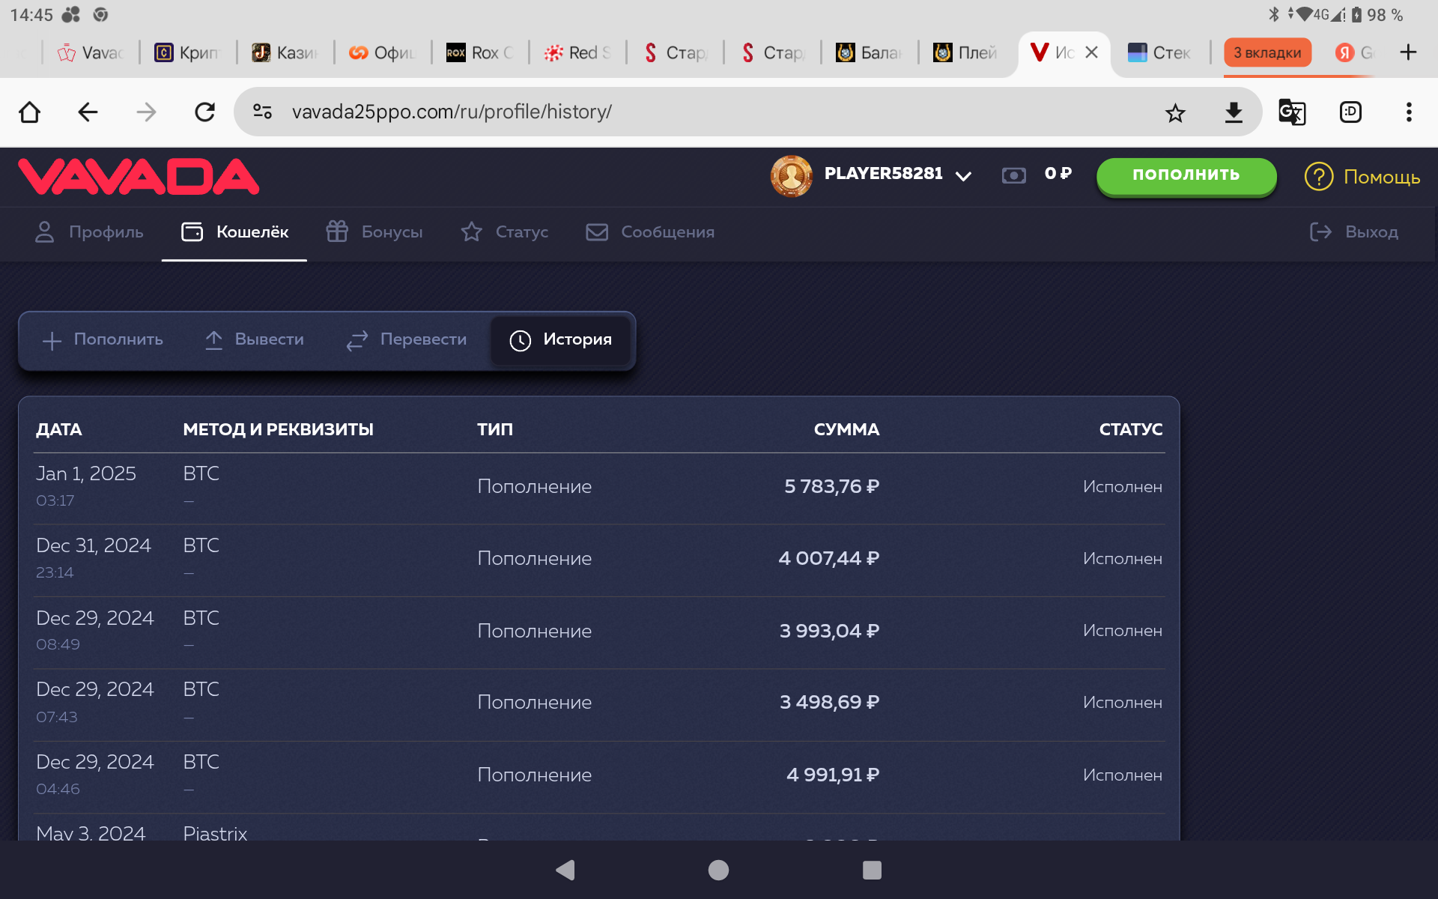Open the Бонусы tab

(x=374, y=232)
